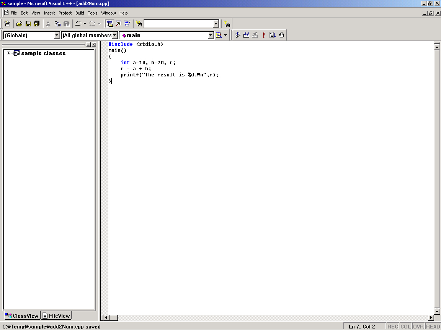Image resolution: width=441 pixels, height=330 pixels.
Task: Click the horizontal scrollbar right arrow
Action: coord(431,318)
